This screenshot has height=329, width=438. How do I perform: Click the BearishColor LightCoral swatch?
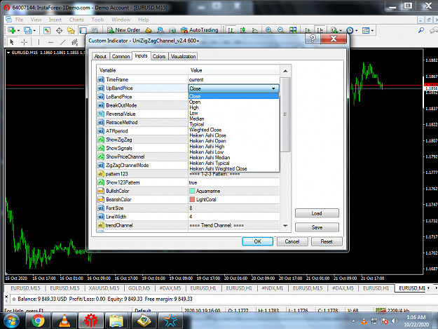click(192, 200)
